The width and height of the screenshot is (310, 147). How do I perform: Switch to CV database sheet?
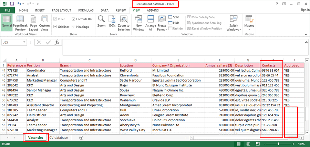(59, 138)
